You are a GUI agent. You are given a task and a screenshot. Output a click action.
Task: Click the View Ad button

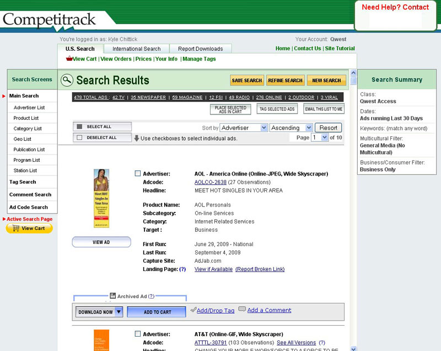click(101, 242)
